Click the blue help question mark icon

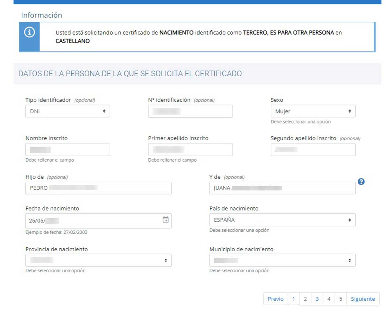click(361, 182)
